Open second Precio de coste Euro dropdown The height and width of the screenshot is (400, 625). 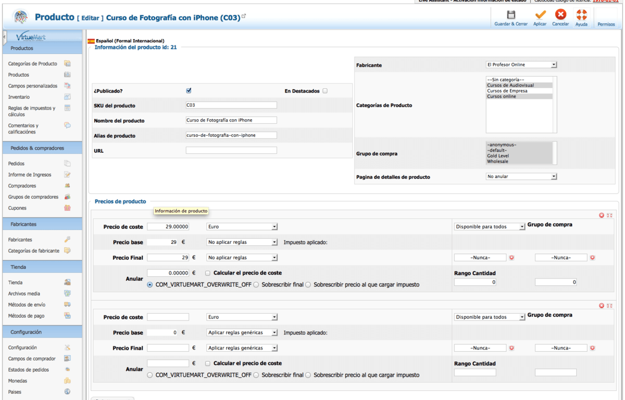coord(241,317)
